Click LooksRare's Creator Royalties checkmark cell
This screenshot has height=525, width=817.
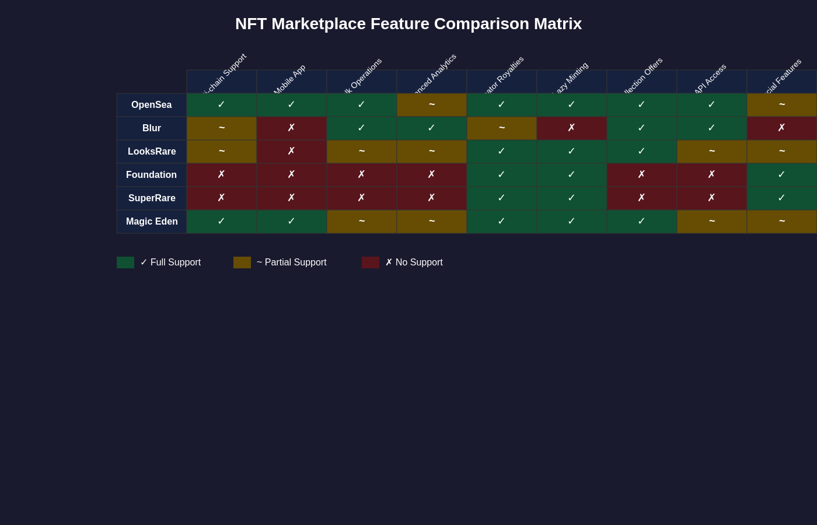pyautogui.click(x=502, y=152)
